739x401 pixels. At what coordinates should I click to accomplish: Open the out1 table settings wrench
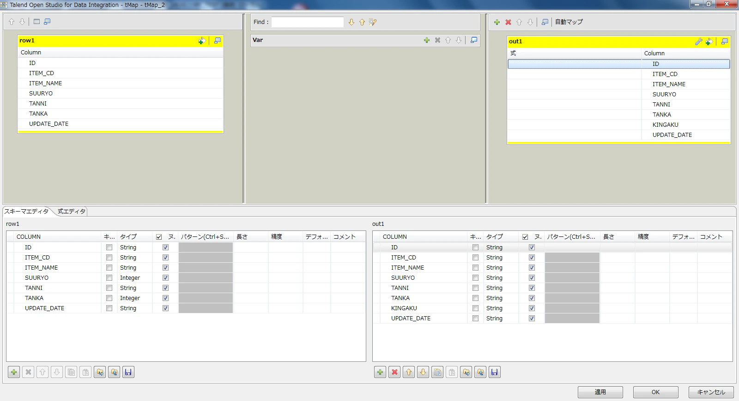(x=698, y=41)
